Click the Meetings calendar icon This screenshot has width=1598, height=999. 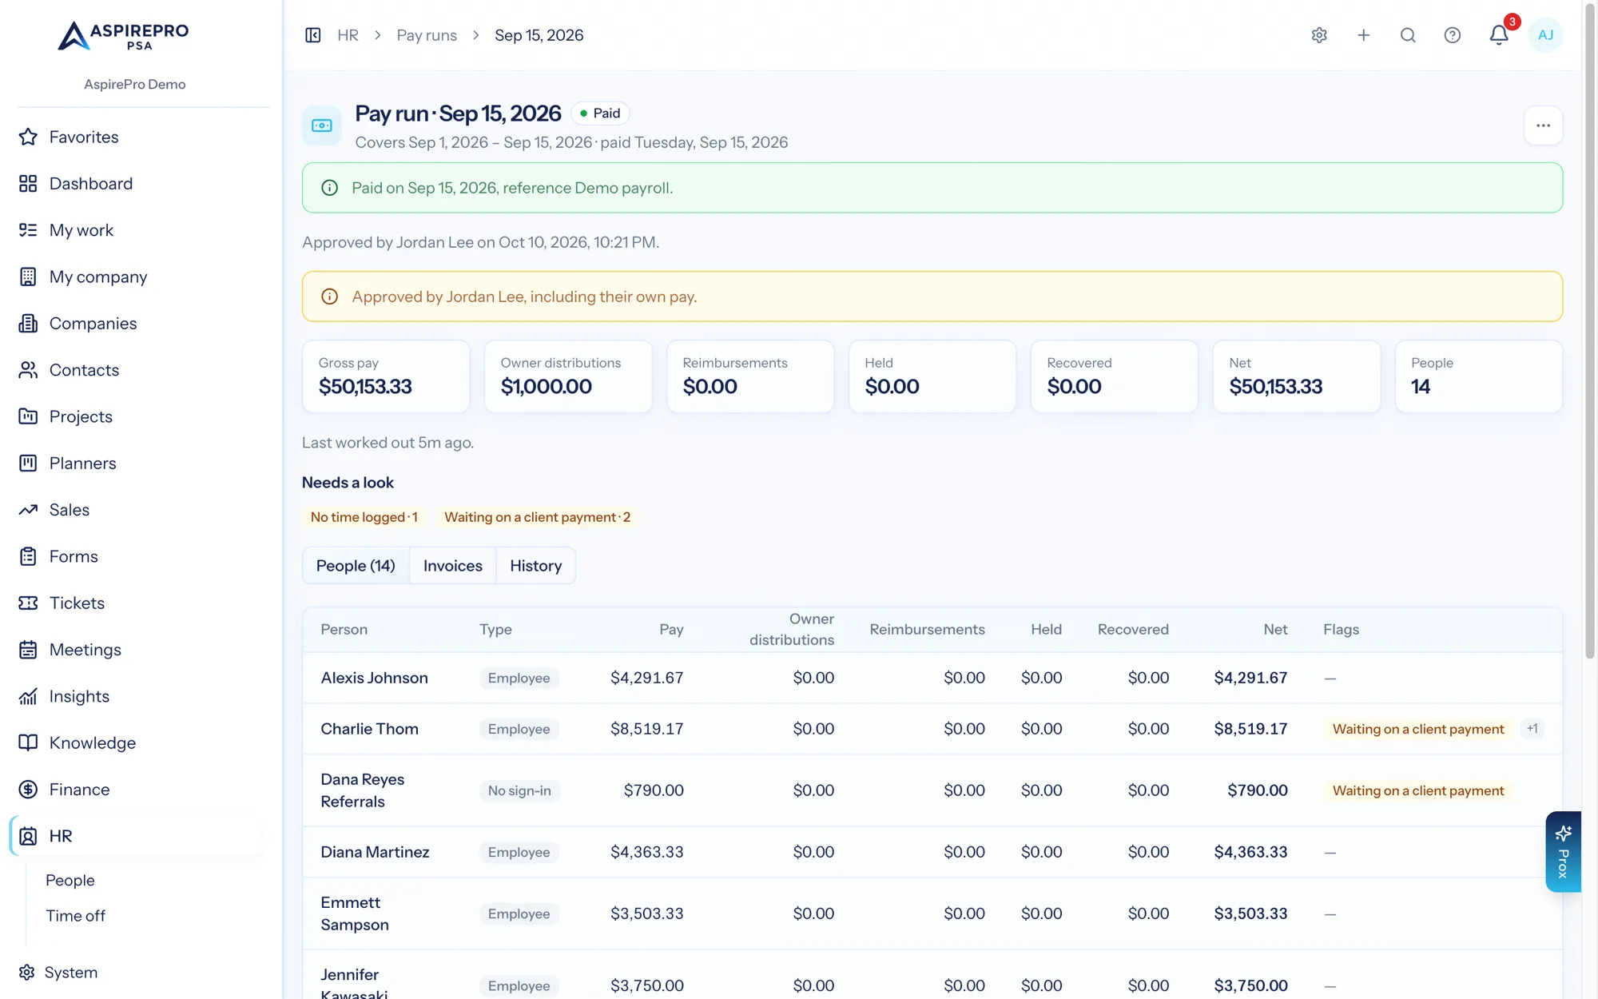[28, 650]
